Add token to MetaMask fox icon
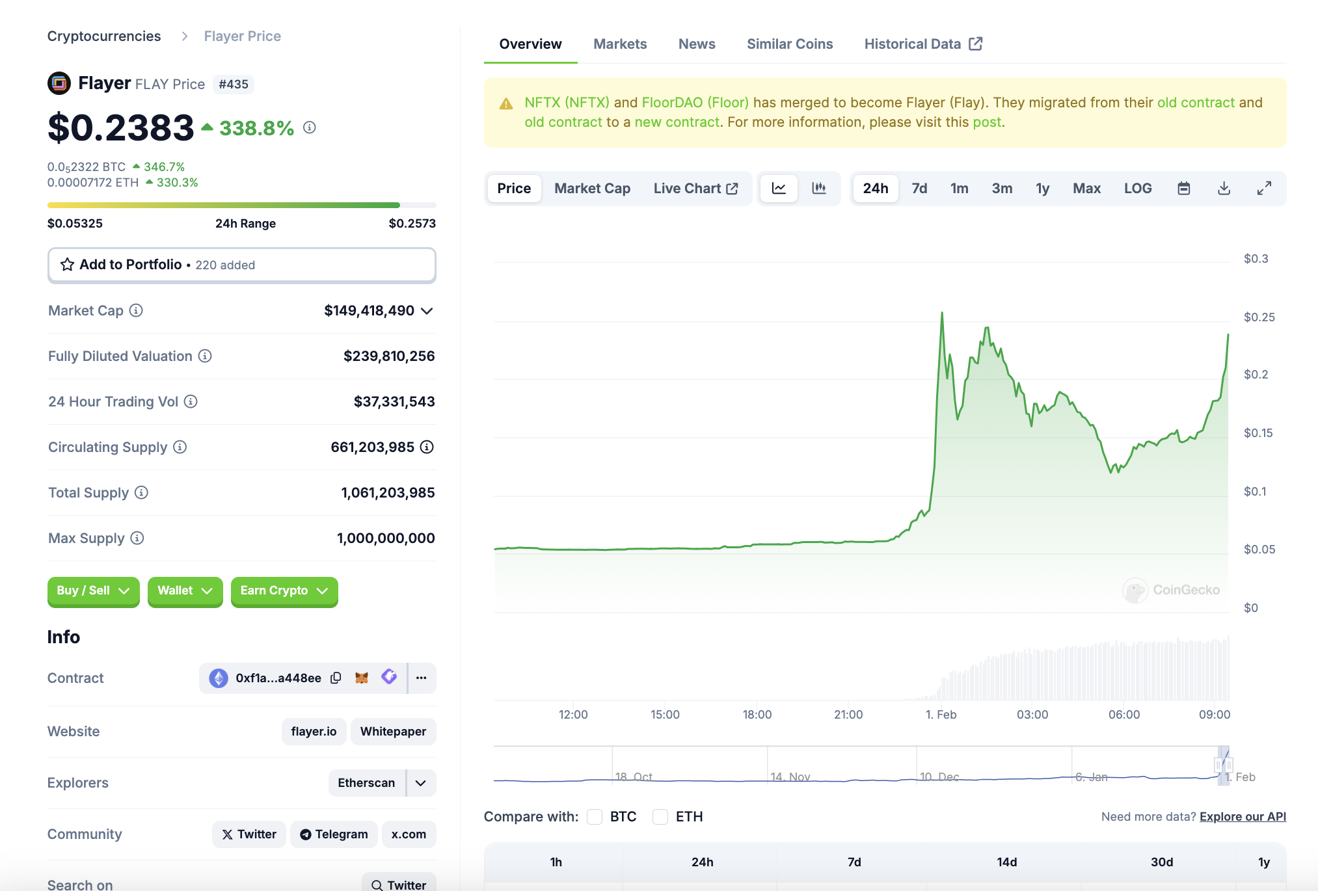Image resolution: width=1318 pixels, height=891 pixels. pos(362,678)
